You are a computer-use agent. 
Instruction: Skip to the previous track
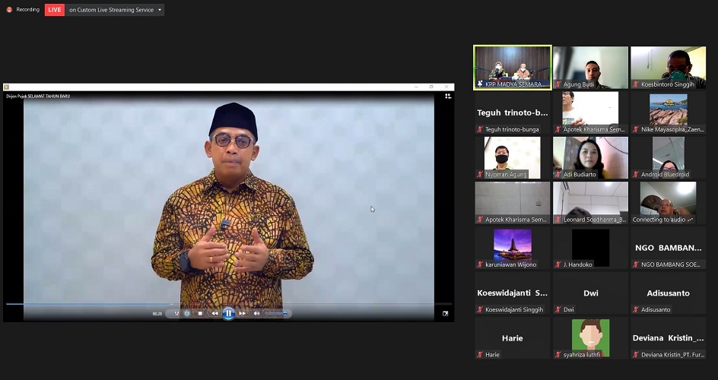(x=214, y=313)
